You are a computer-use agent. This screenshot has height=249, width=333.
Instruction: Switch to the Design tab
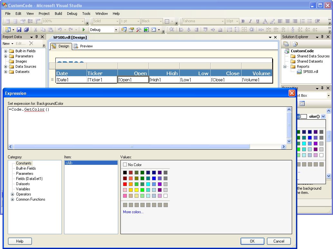point(61,46)
